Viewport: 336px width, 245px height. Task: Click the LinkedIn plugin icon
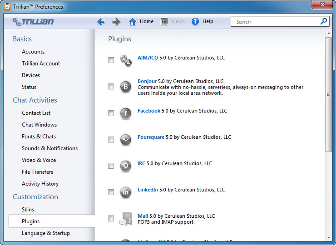click(126, 192)
